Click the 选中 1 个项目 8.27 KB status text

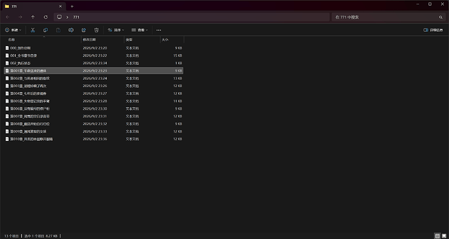point(41,236)
